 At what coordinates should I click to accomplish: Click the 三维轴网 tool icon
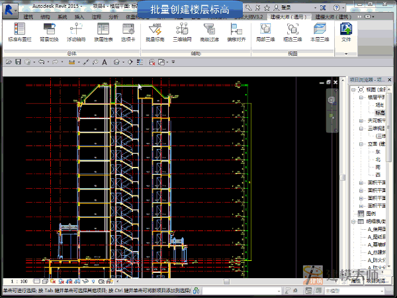[182, 32]
